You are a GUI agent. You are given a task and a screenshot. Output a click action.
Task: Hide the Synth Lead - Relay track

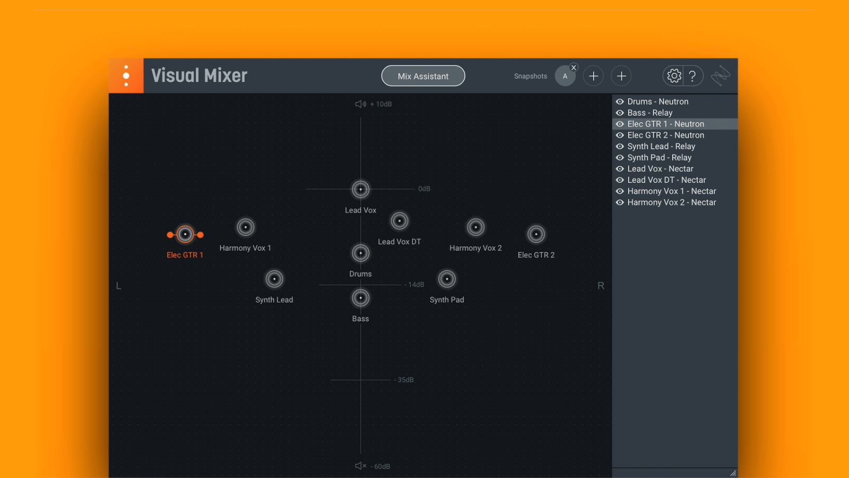[x=619, y=146]
